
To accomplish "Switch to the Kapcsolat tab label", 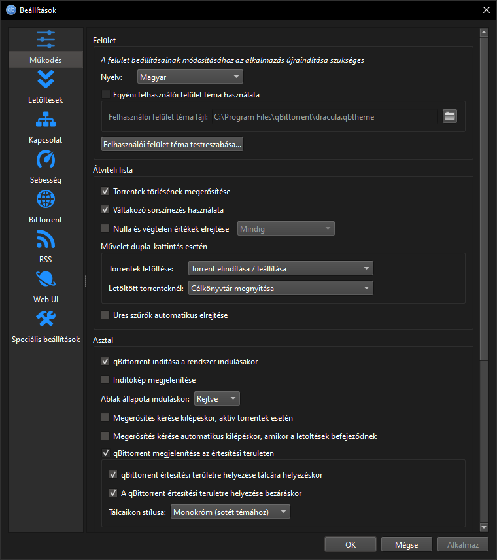I will pyautogui.click(x=45, y=140).
